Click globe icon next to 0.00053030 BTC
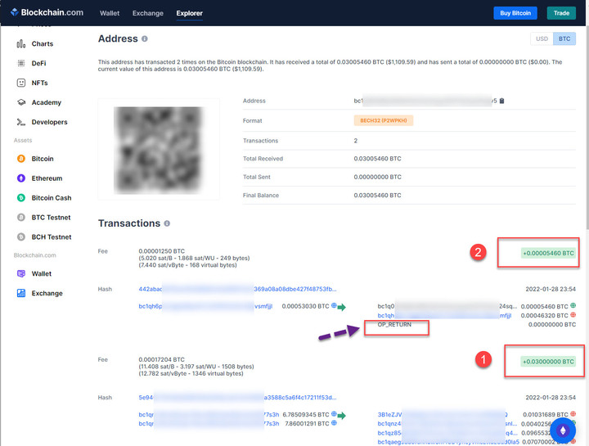Viewport: 589px width, 446px height. [x=334, y=305]
